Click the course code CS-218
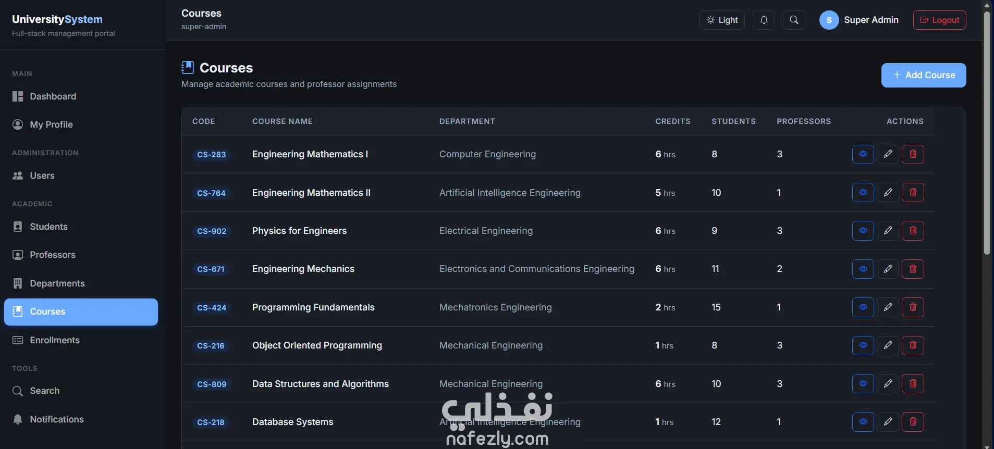 point(211,422)
